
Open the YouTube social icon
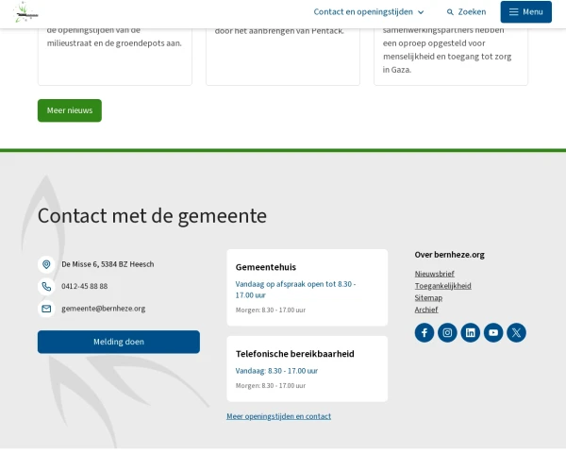pos(493,333)
